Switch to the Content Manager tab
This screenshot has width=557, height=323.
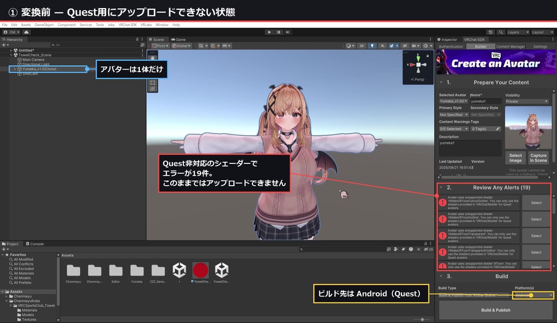[x=510, y=47]
